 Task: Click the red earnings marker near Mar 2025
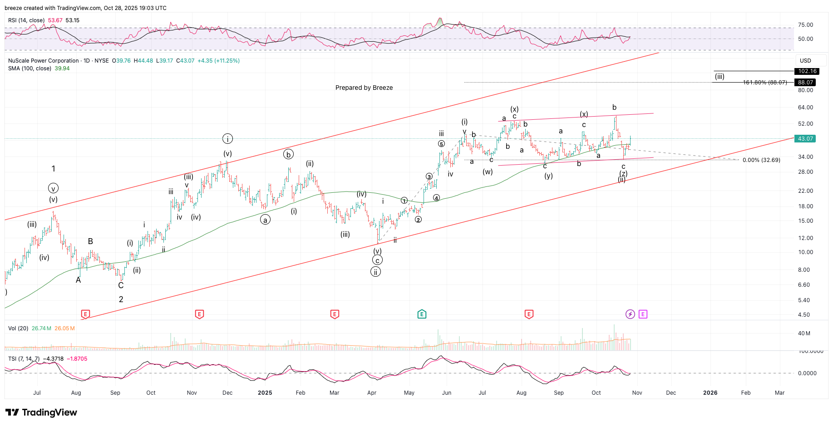point(335,314)
